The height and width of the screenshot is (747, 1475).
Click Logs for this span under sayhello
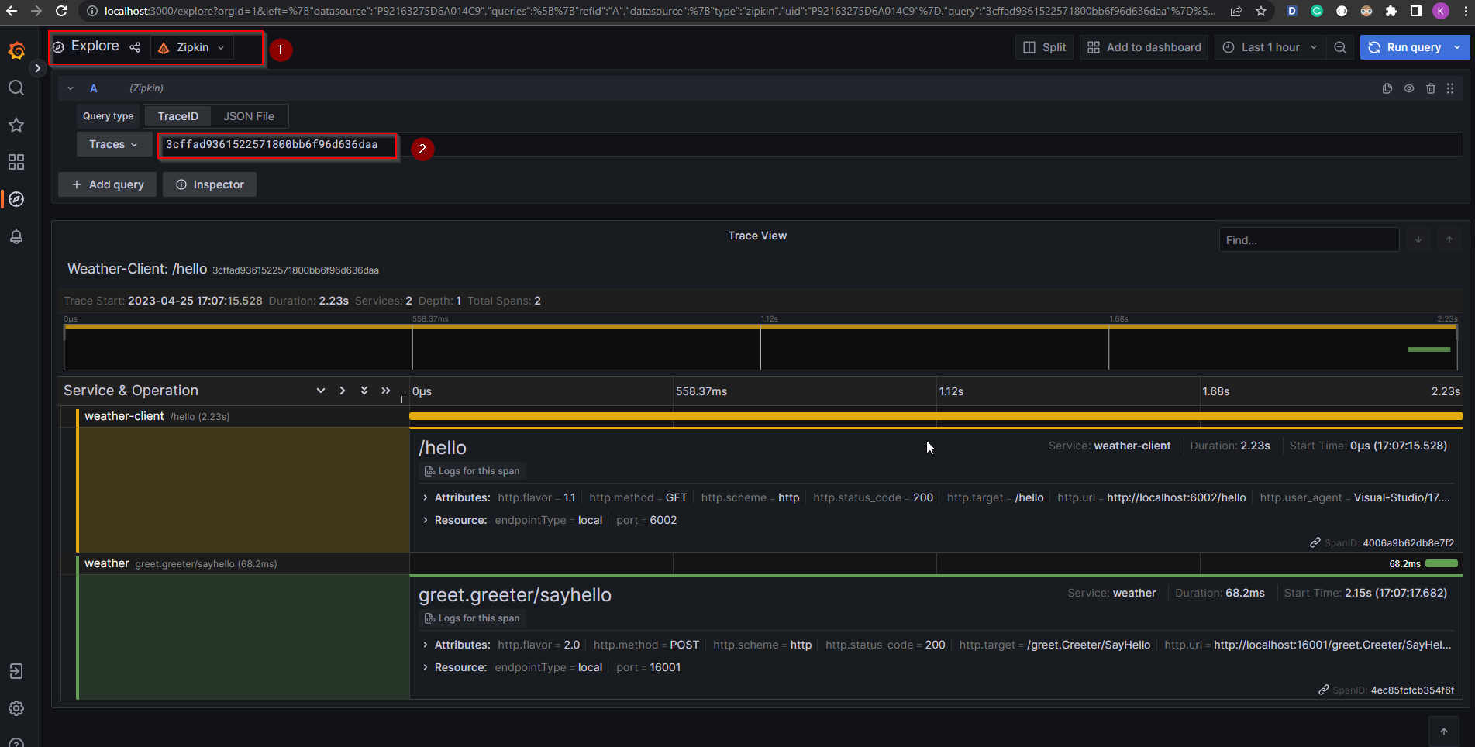click(472, 618)
